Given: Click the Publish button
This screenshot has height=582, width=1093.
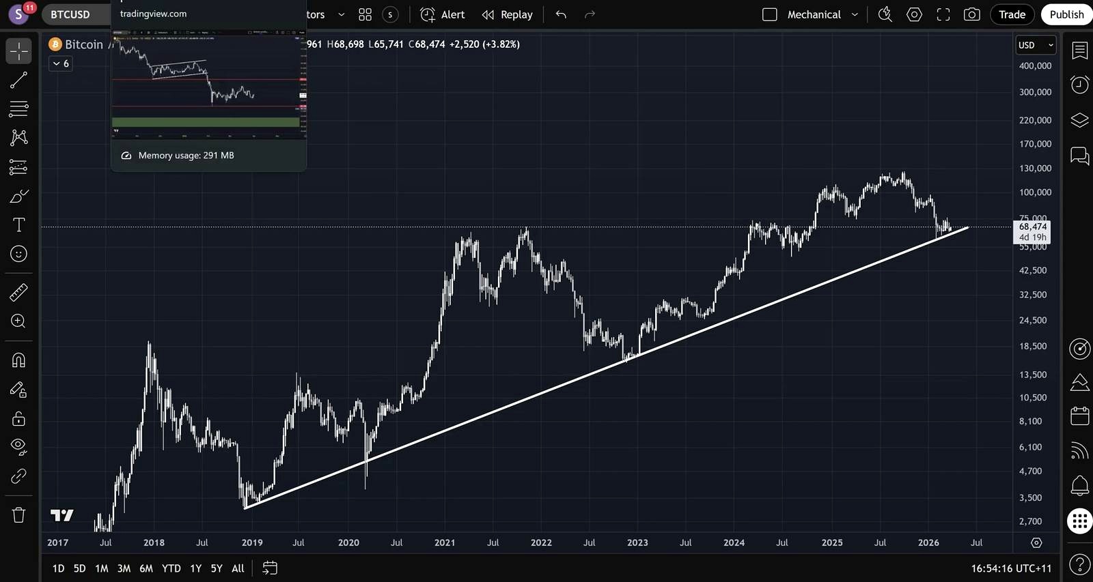Looking at the screenshot, I should 1066,14.
